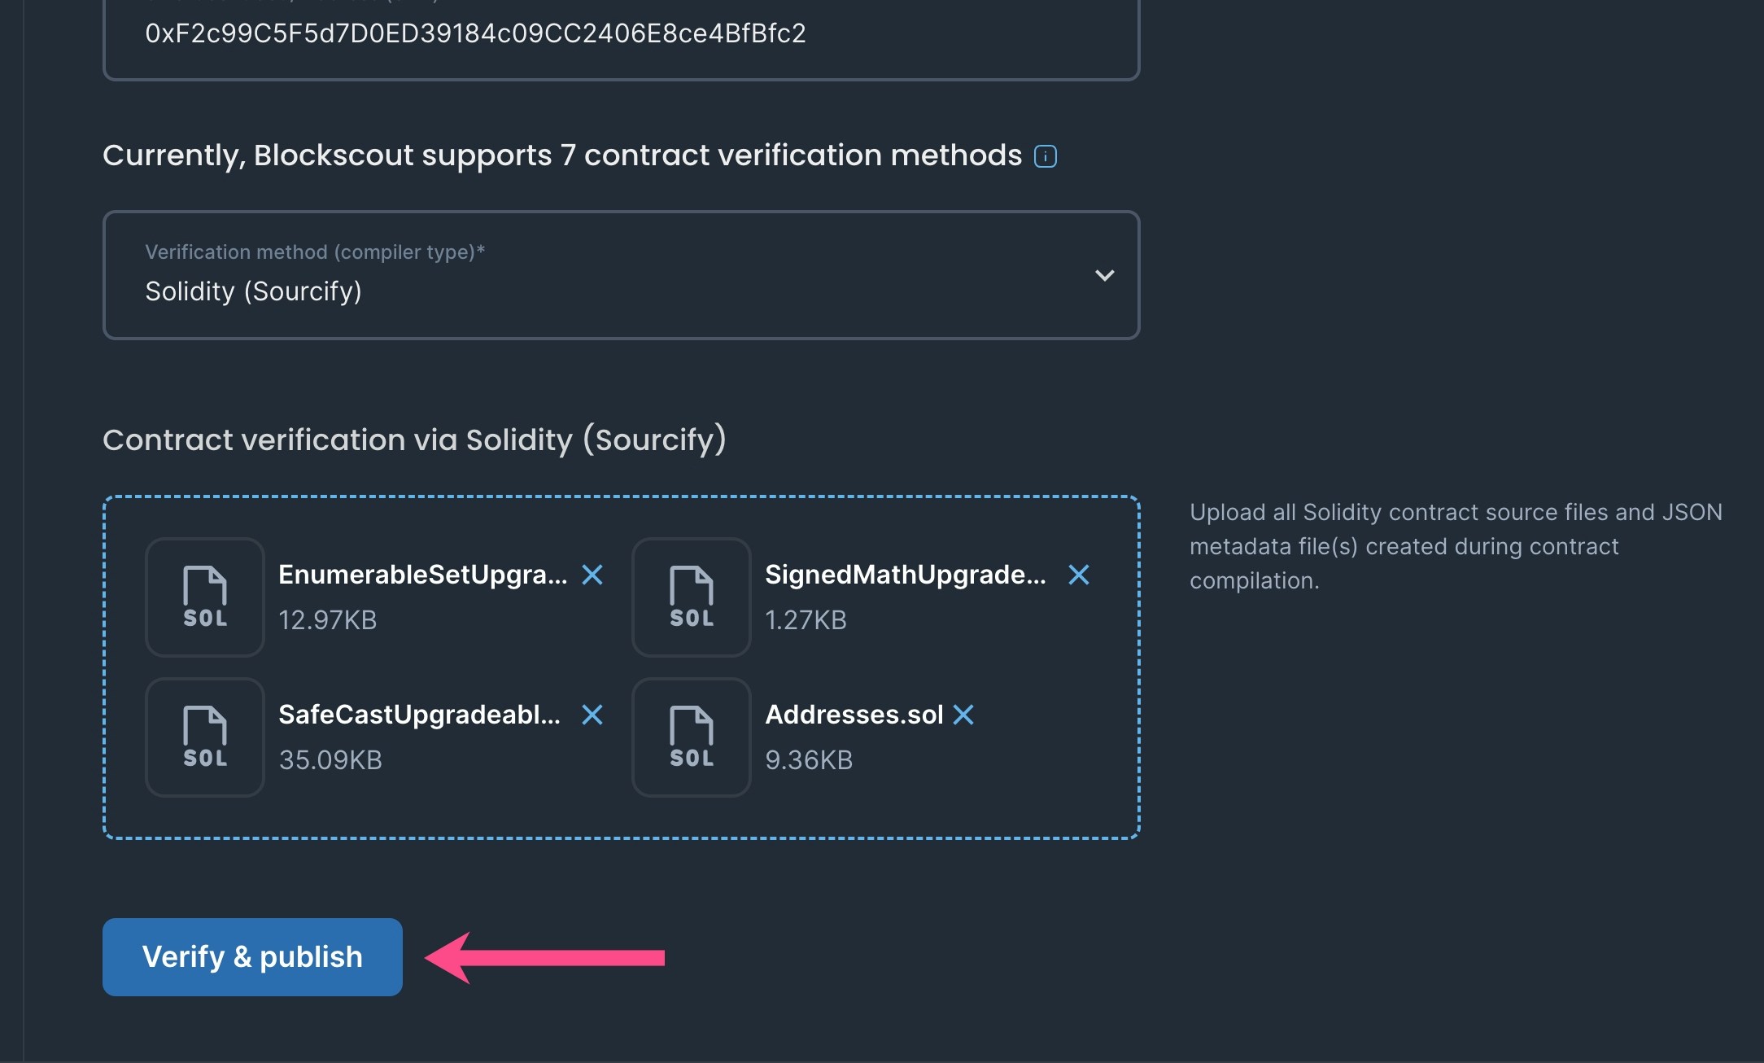1764x1063 pixels.
Task: Click the SOL icon for Addresses.sol
Action: (x=692, y=737)
